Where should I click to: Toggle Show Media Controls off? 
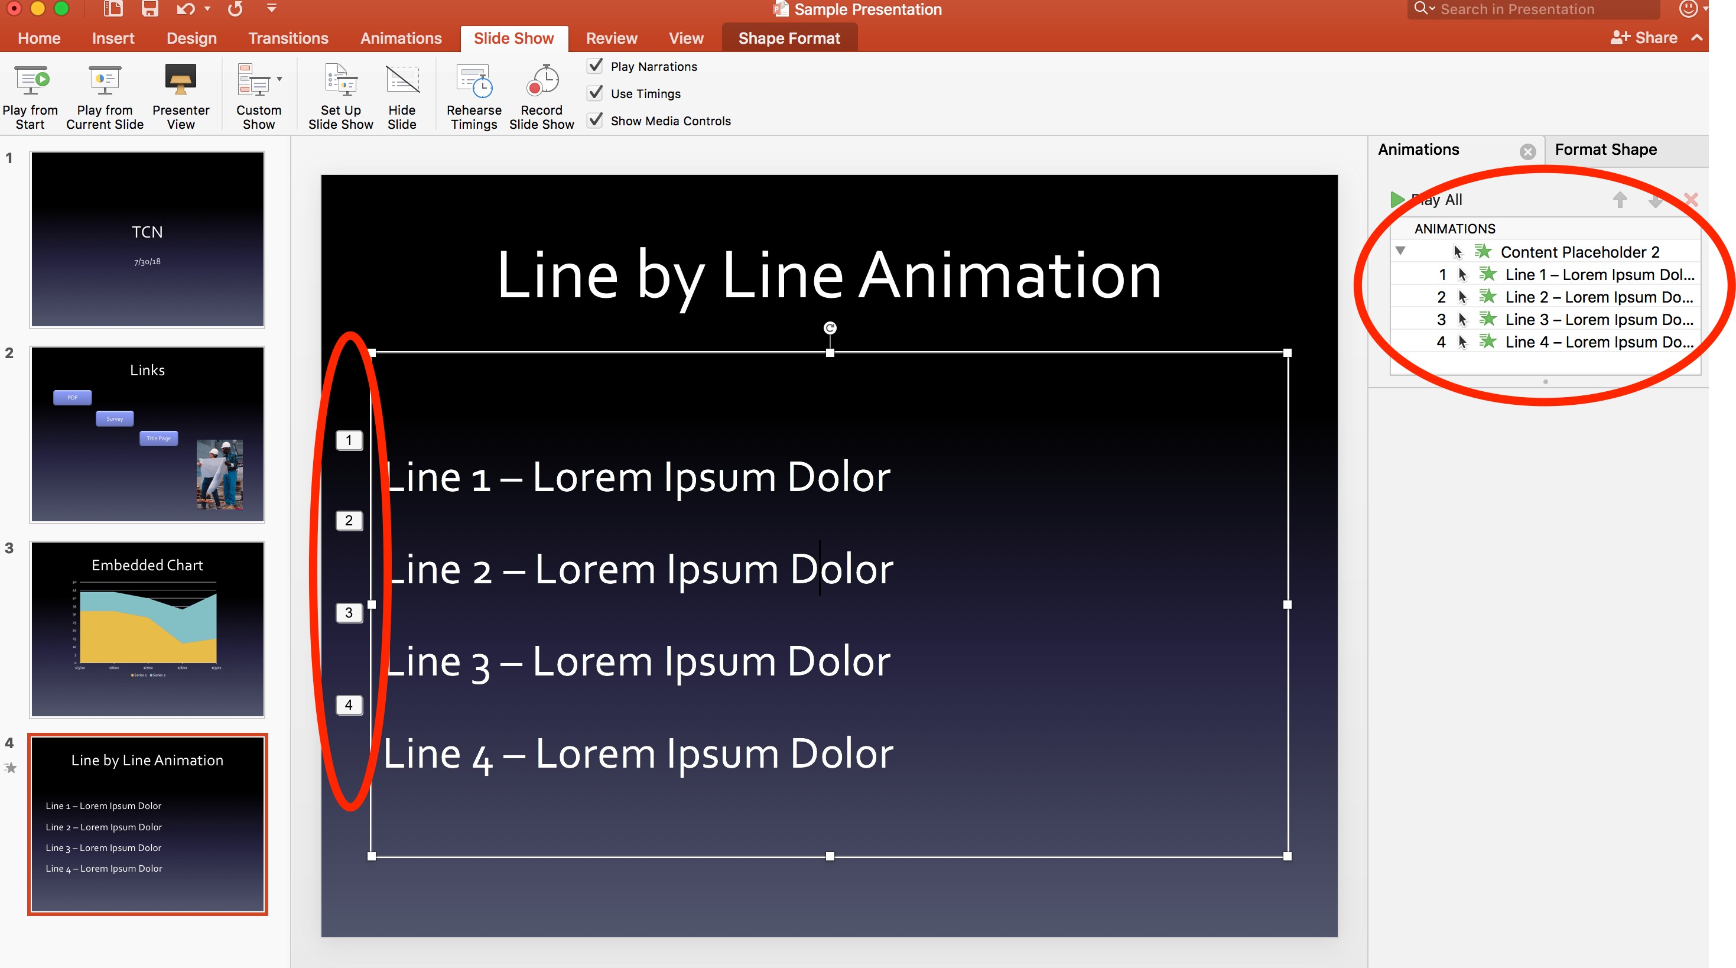(x=594, y=120)
